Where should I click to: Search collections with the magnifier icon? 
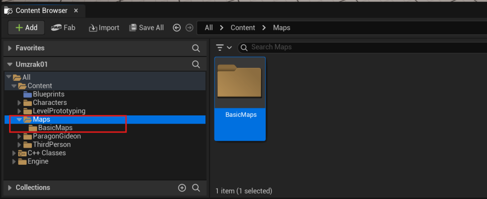pyautogui.click(x=196, y=188)
